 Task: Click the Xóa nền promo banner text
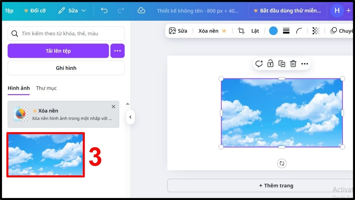pos(72,114)
